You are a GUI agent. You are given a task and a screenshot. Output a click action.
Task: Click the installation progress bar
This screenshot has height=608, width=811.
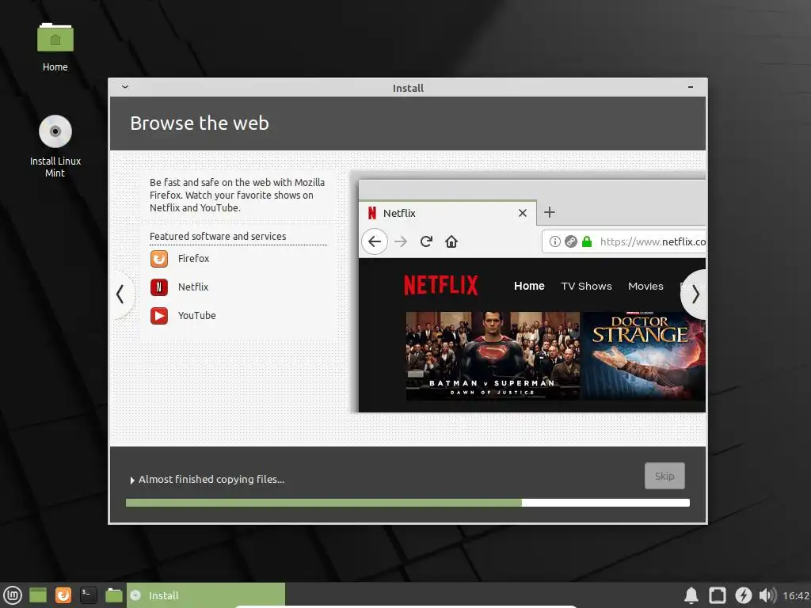[408, 503]
